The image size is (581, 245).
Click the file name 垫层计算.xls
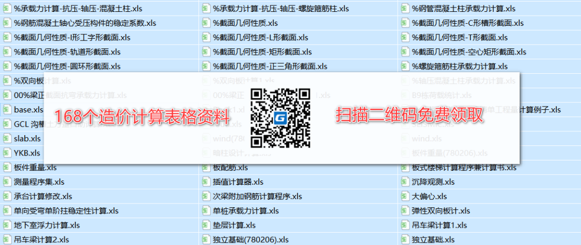(x=234, y=226)
